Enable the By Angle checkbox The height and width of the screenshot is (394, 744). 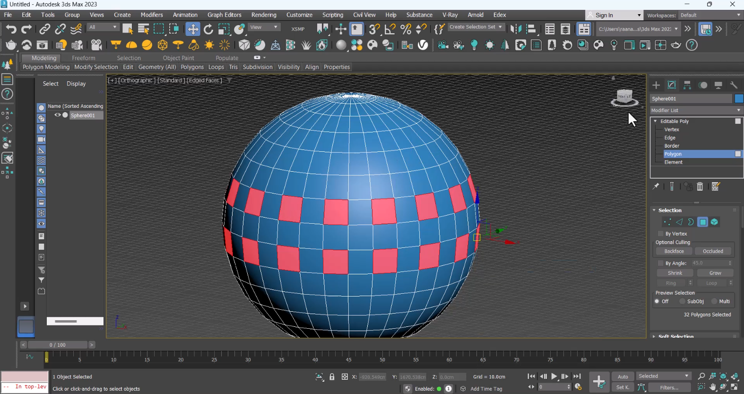[x=661, y=263]
